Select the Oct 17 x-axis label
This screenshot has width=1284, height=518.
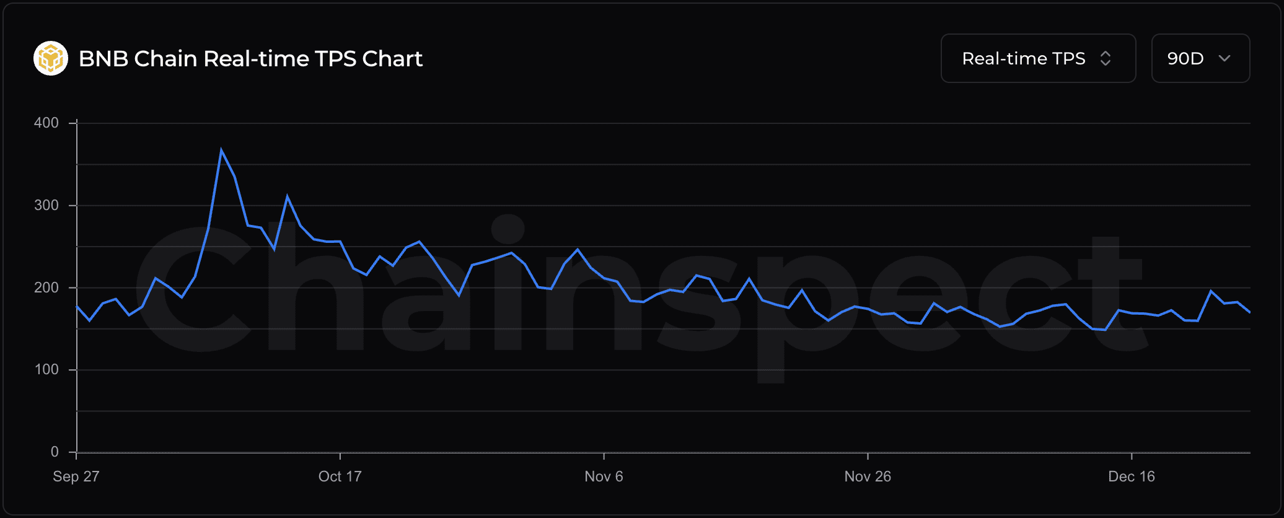click(x=340, y=476)
